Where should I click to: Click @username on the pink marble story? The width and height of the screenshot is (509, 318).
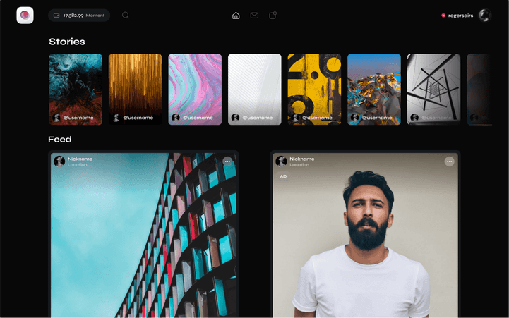coord(198,118)
